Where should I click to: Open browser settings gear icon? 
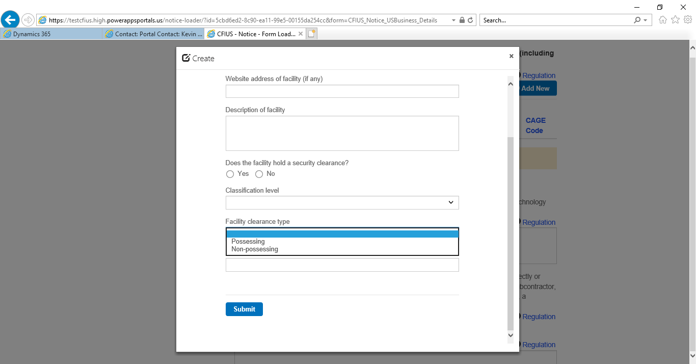[688, 20]
